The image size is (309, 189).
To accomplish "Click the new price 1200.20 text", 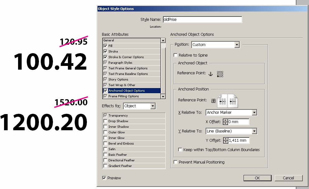I will [x=44, y=122].
